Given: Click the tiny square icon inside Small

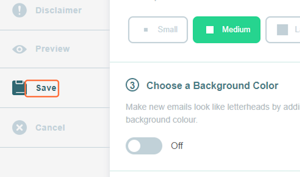Looking at the screenshot, I should (146, 30).
